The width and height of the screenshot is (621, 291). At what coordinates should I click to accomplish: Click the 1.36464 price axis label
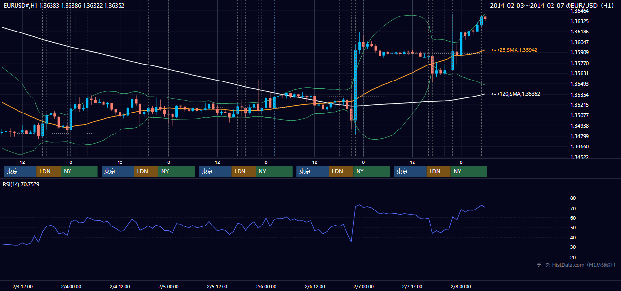[579, 11]
